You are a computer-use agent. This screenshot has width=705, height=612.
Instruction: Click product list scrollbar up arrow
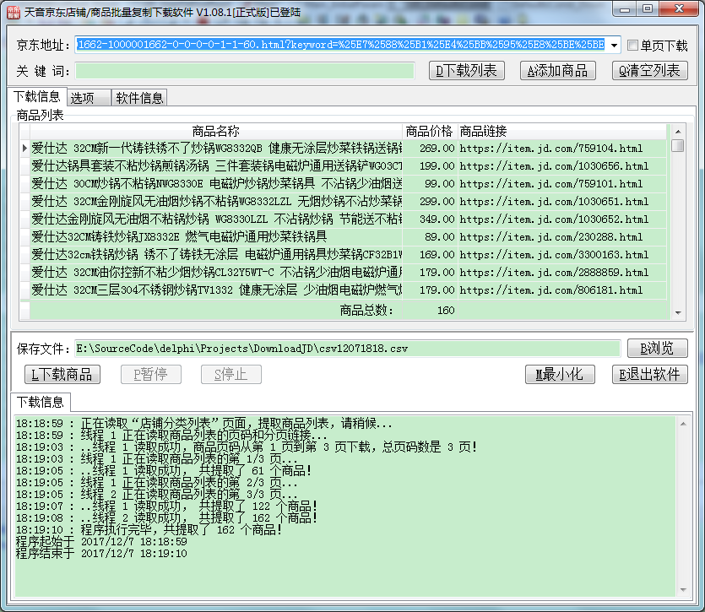tap(678, 132)
